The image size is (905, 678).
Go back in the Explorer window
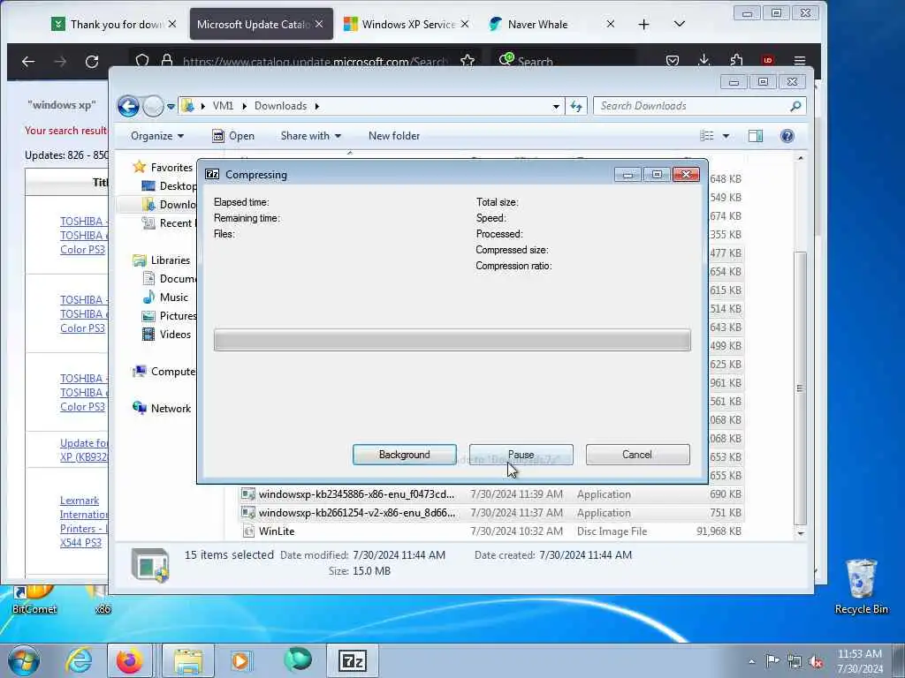[128, 106]
